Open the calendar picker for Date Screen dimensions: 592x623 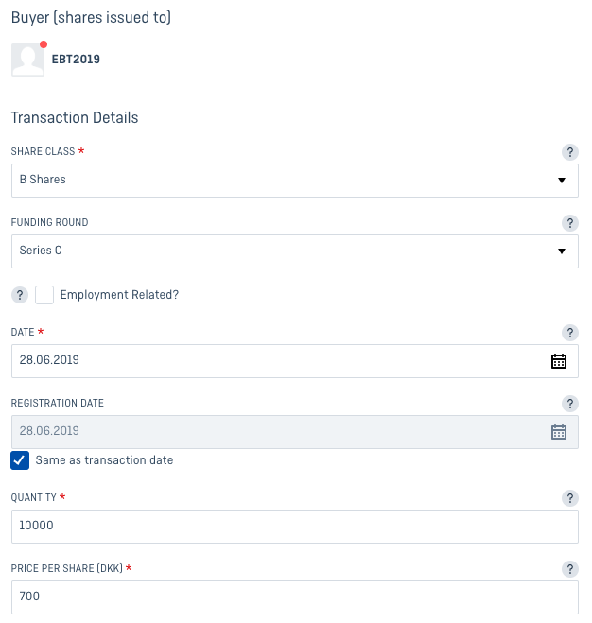[x=559, y=361]
